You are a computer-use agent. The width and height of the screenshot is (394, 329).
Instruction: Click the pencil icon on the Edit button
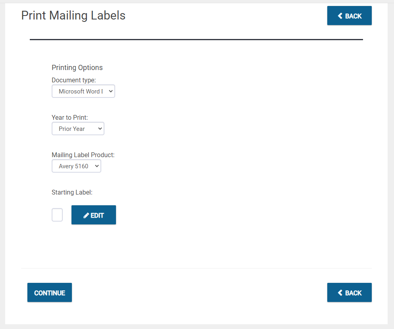[x=86, y=216]
